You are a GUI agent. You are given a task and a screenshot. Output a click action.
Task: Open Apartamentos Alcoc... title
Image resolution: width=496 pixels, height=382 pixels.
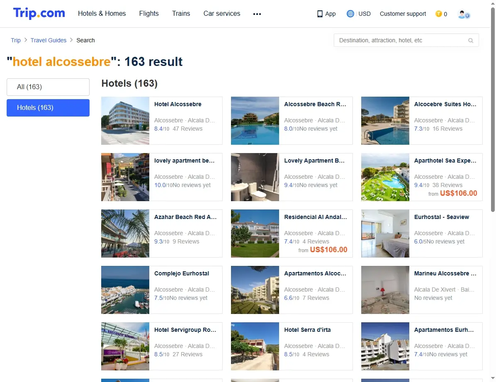coord(315,273)
